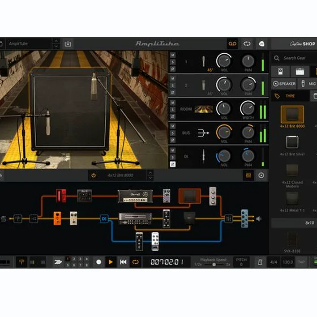The height and width of the screenshot is (317, 317).
Task: Click the save preset download icon
Action: coord(68,44)
